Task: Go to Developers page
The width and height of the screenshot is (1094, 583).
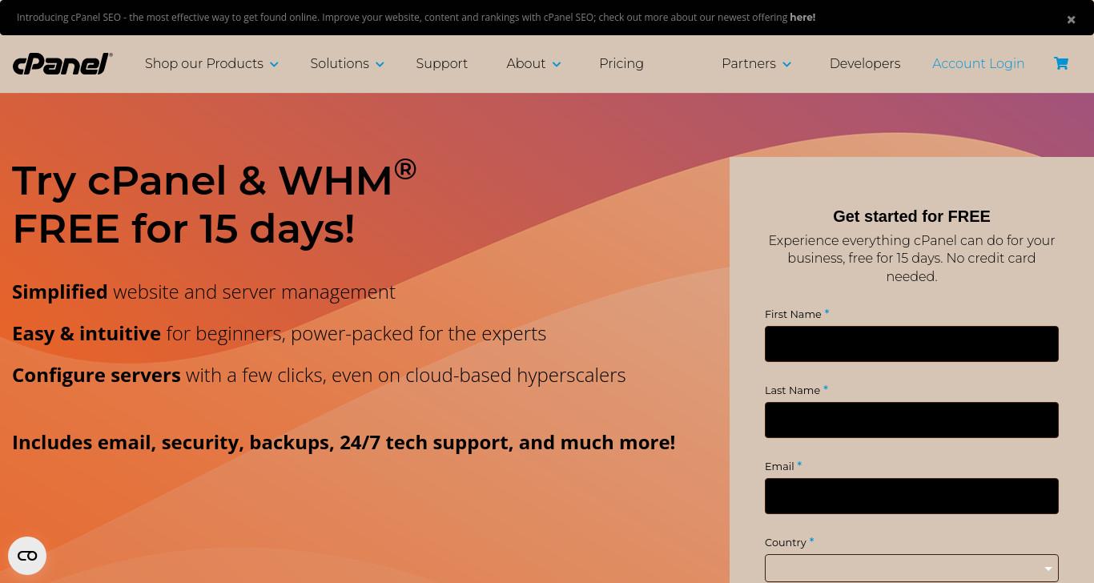Action: point(865,63)
